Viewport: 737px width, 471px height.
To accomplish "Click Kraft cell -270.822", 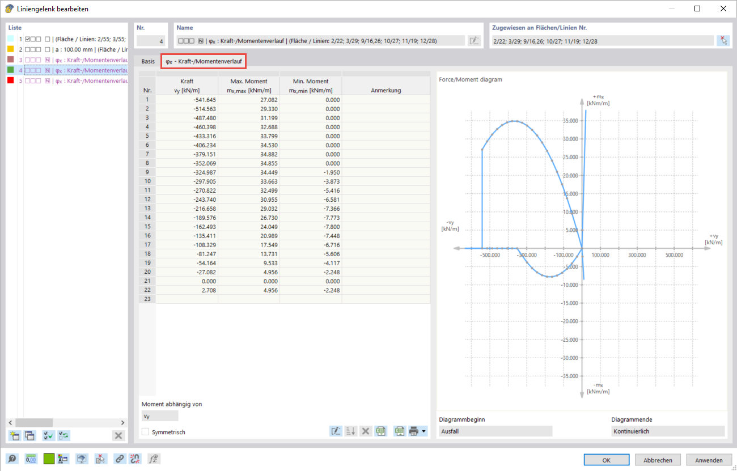I will (187, 190).
